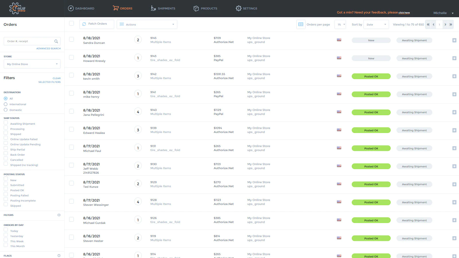
Task: Click the US flag on Howard Kressly's order
Action: [339, 58]
